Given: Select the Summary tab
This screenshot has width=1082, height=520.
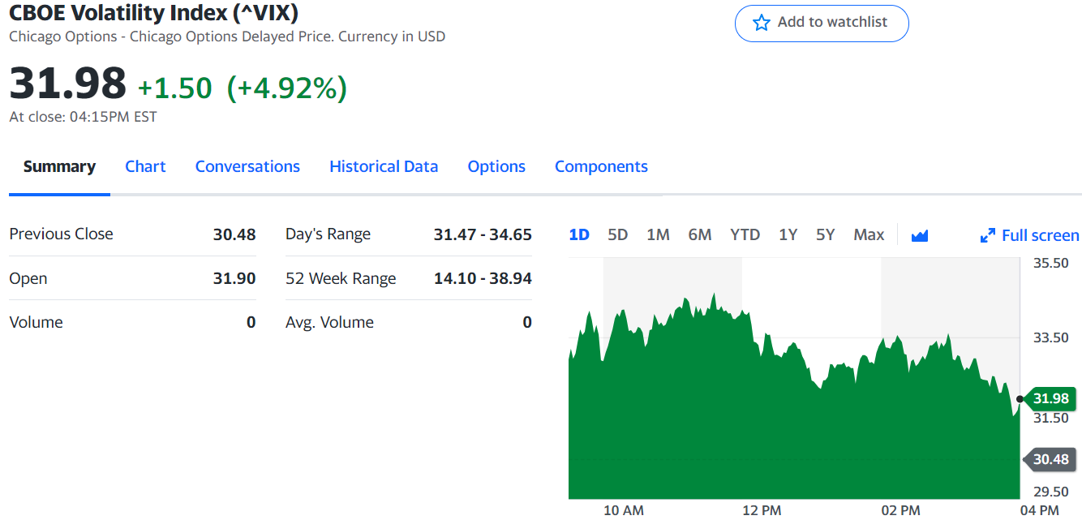Looking at the screenshot, I should [x=59, y=166].
